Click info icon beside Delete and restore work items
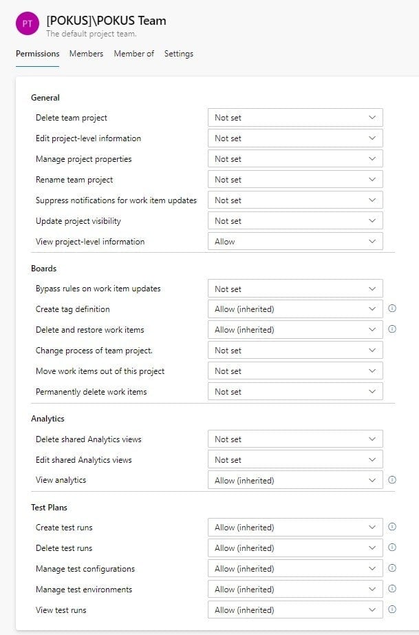 click(x=392, y=329)
